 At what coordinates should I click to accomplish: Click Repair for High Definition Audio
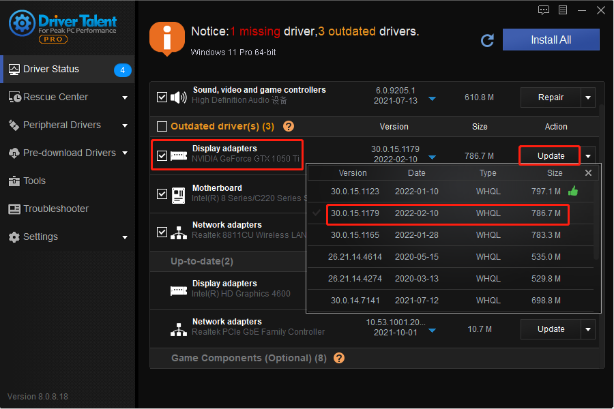(x=551, y=97)
